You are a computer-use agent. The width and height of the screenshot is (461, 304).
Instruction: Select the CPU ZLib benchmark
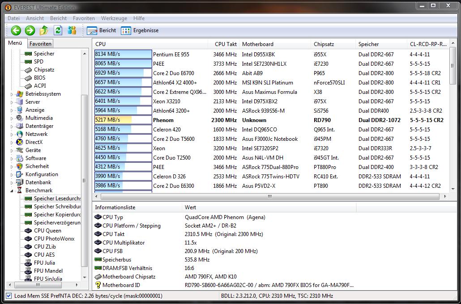[45, 247]
